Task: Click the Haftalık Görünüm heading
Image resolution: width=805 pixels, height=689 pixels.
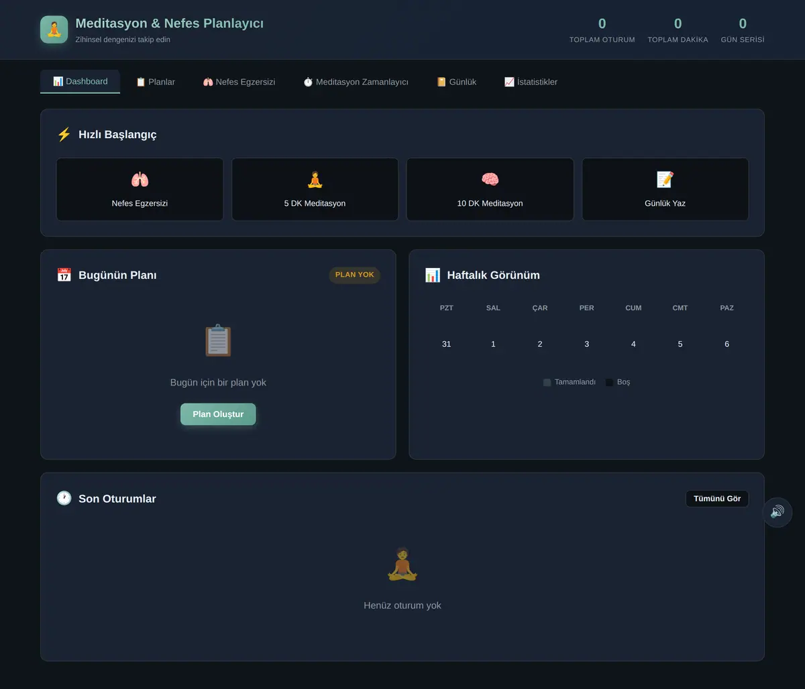Action: 494,275
